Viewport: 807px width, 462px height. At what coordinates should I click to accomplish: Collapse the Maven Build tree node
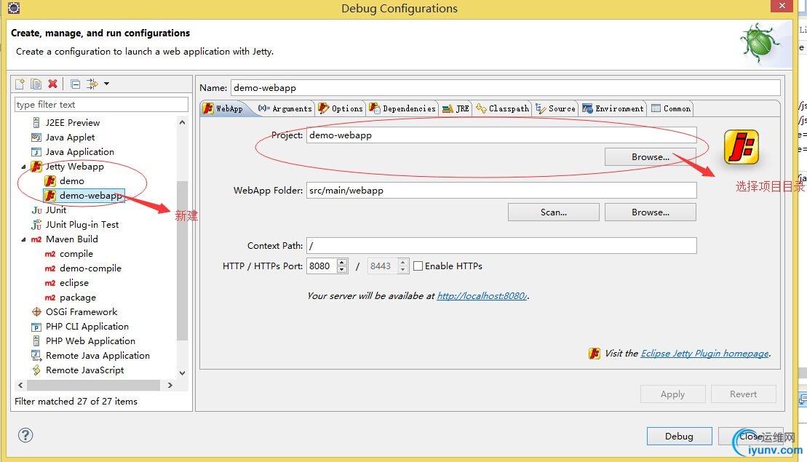pyautogui.click(x=23, y=240)
